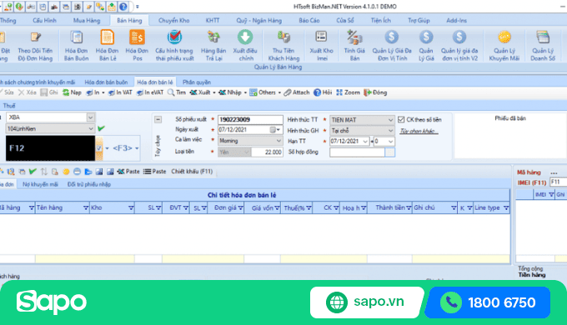567x325 pixels.
Task: Open the Ca làm việc Morning dropdown
Action: (x=278, y=141)
